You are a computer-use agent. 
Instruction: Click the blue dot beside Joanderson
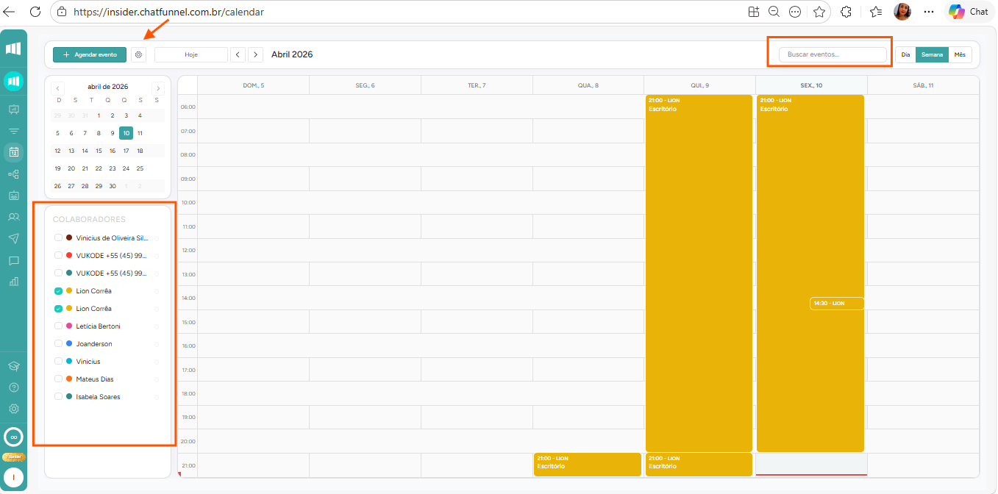69,344
